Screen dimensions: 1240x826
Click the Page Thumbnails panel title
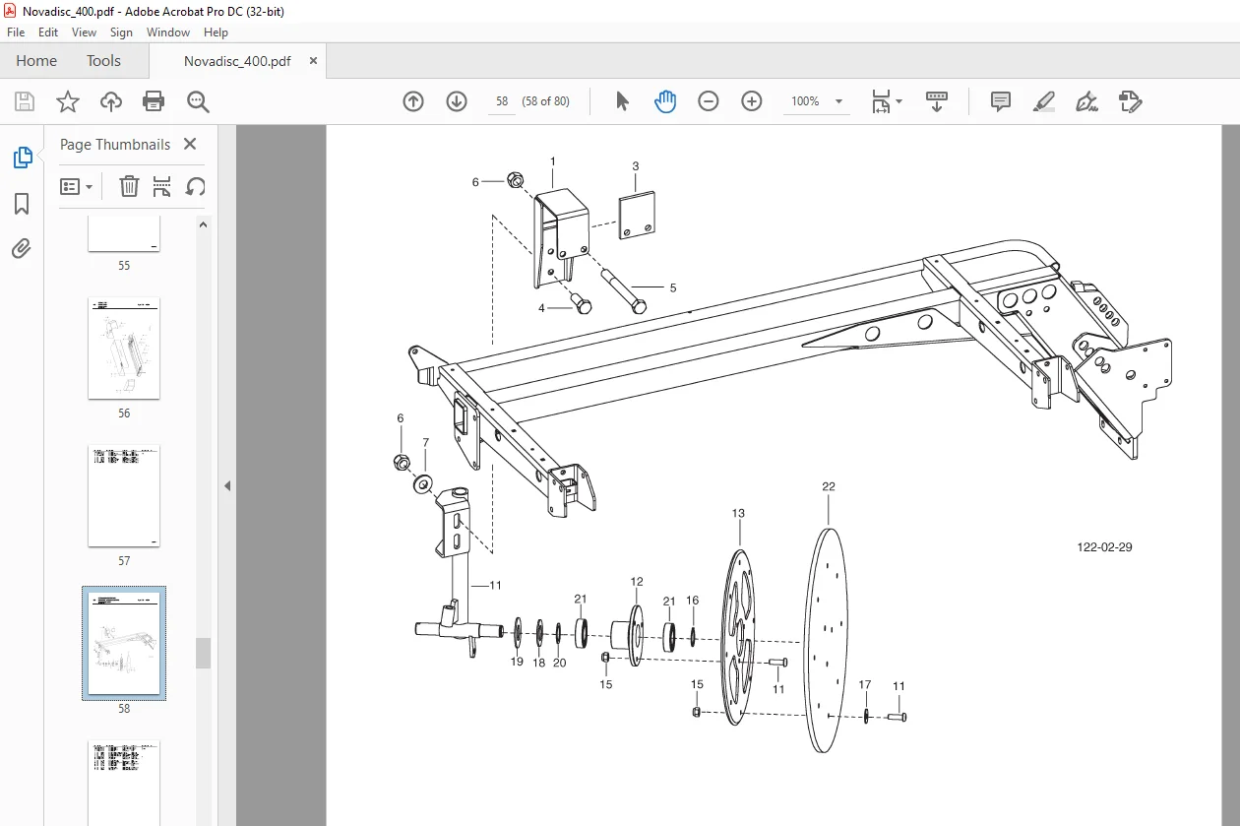click(x=115, y=144)
